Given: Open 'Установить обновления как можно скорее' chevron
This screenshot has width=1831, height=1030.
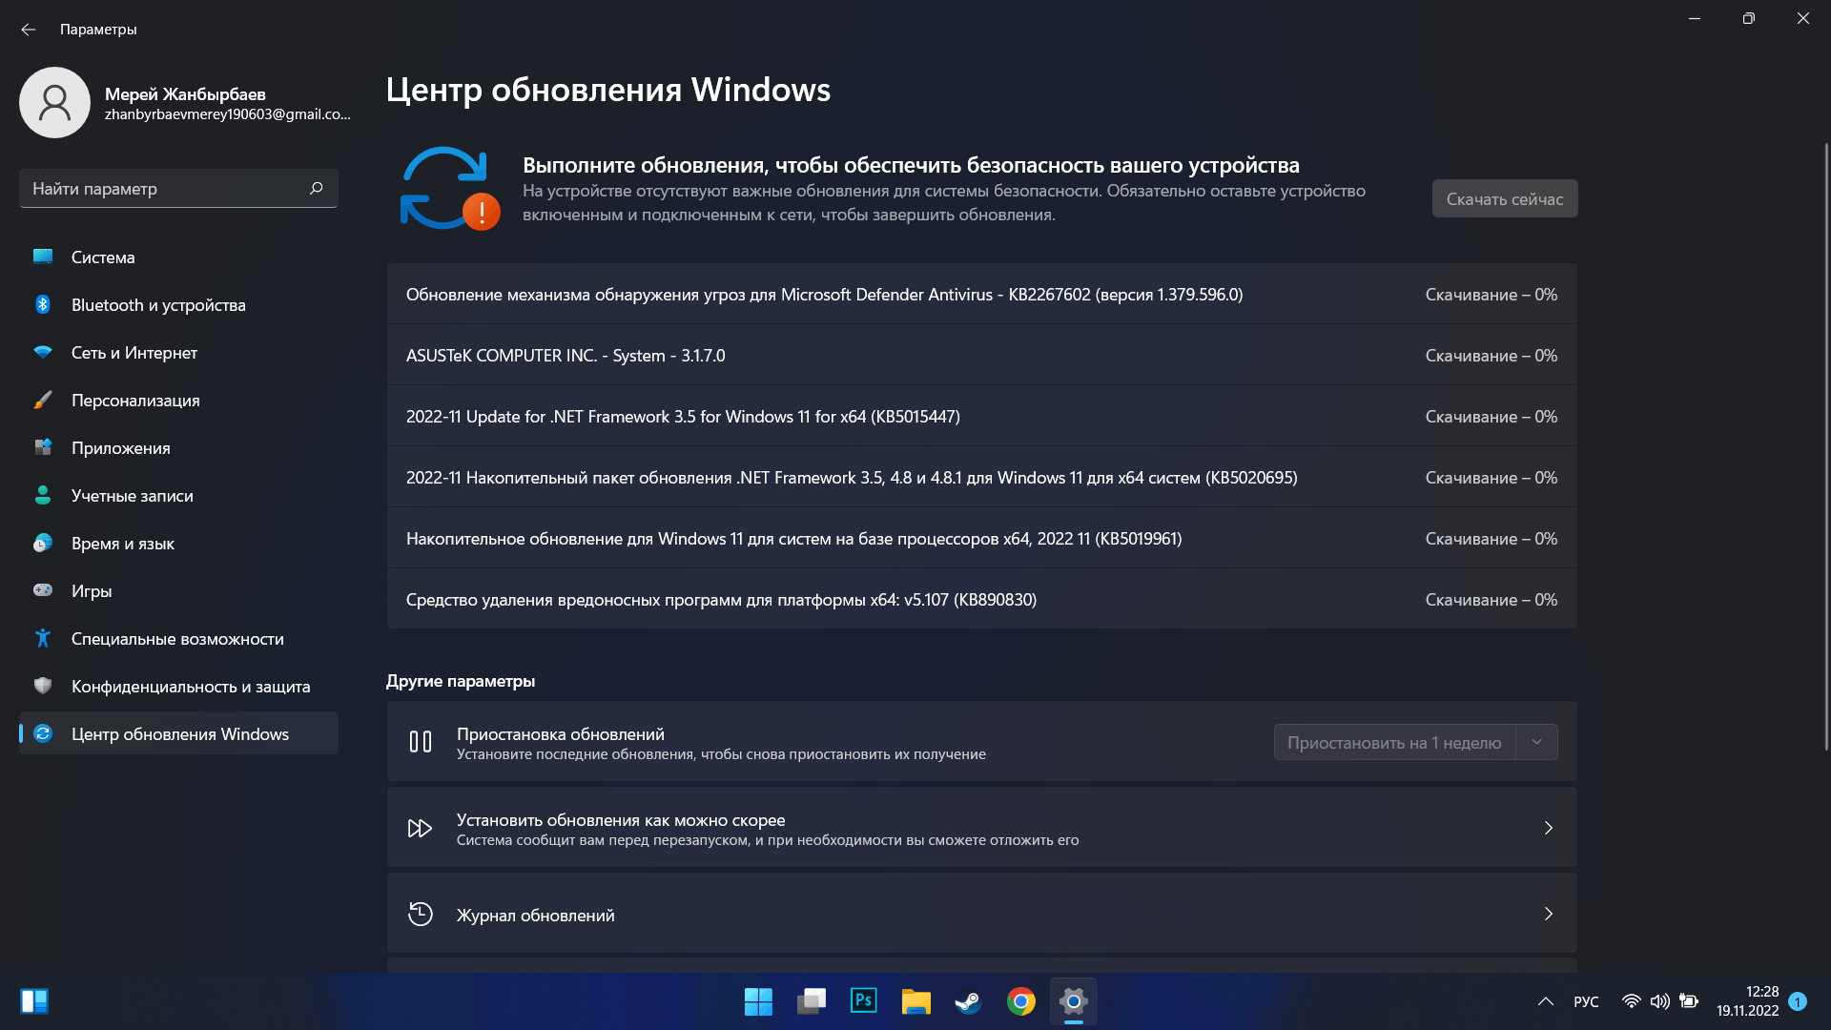Looking at the screenshot, I should [x=1548, y=828].
